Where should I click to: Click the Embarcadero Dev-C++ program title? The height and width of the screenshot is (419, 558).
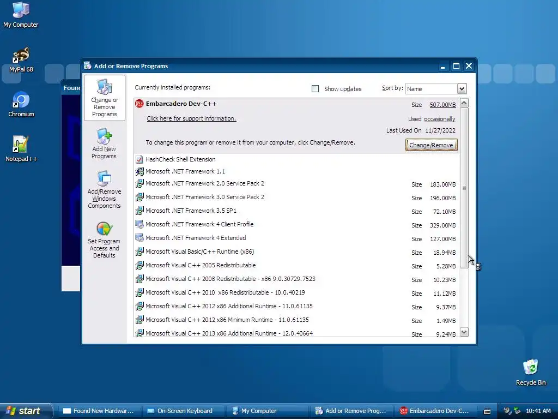(181, 104)
